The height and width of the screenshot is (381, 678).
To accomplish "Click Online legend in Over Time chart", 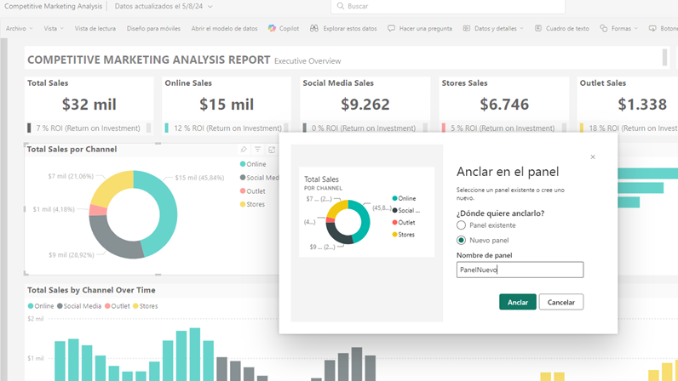I will pos(41,306).
